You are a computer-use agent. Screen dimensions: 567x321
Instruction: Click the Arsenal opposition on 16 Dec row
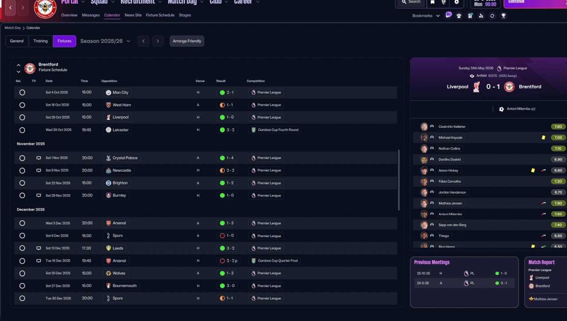(x=116, y=261)
